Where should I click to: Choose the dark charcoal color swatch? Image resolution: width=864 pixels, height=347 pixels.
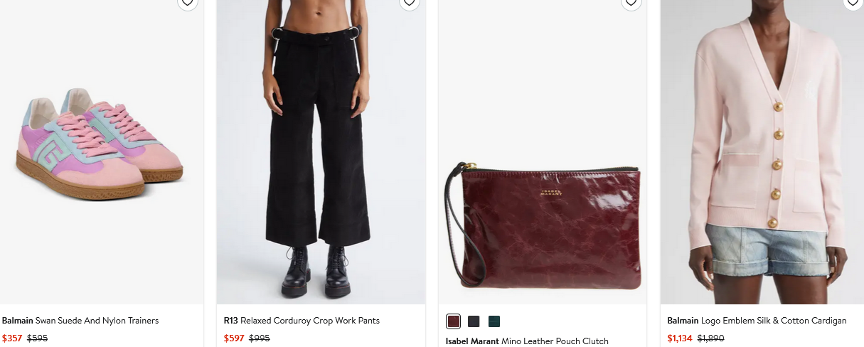[x=474, y=321]
